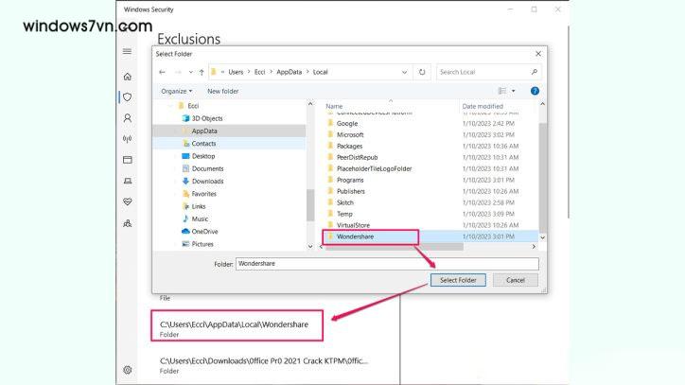This screenshot has height=385, width=685.
Task: Open the Organize dropdown menu
Action: [x=176, y=91]
